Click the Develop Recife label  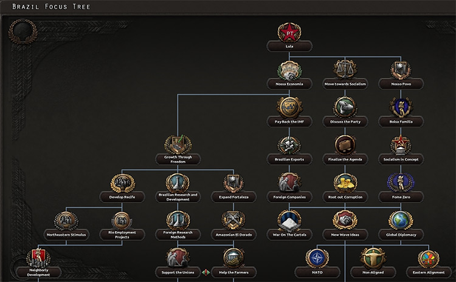point(122,197)
